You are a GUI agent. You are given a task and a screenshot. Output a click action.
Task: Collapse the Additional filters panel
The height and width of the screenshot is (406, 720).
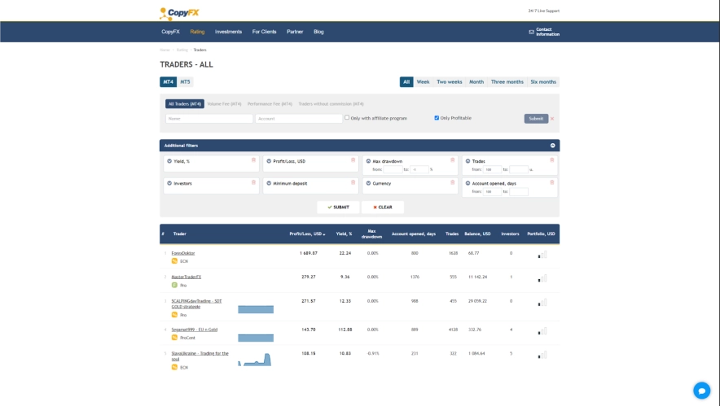click(553, 146)
